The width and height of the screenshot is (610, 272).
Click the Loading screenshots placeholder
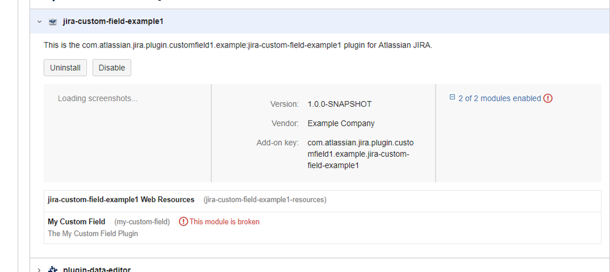coord(98,98)
